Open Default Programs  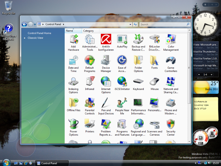click(90, 64)
